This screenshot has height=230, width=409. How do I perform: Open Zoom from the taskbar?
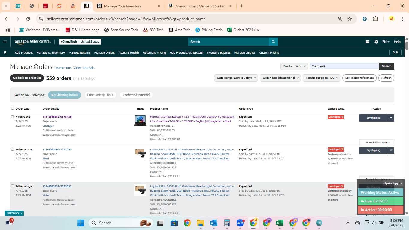click(x=240, y=223)
